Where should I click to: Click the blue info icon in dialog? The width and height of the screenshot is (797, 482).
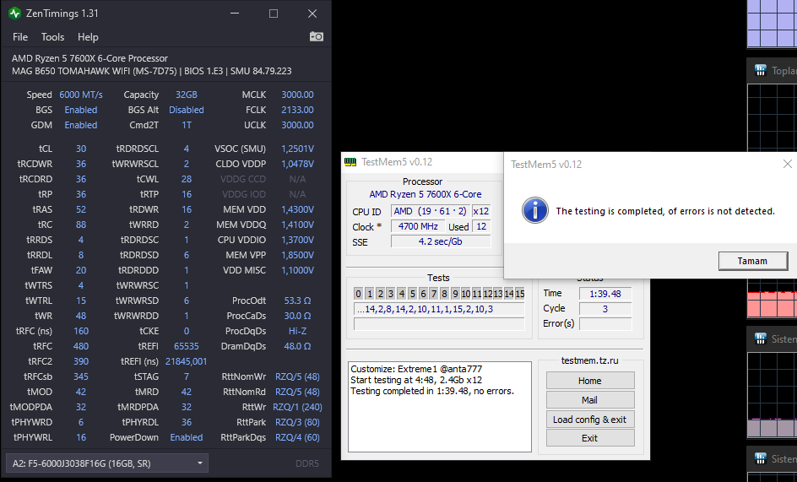[x=534, y=210]
